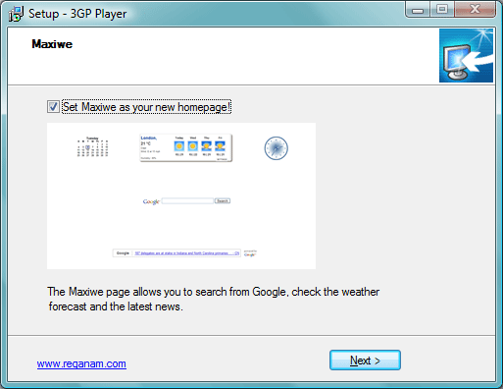Viewport: 503px width, 389px height.
Task: Uncheck Set Maxiwe as your new homepage checkbox
Action: point(53,107)
